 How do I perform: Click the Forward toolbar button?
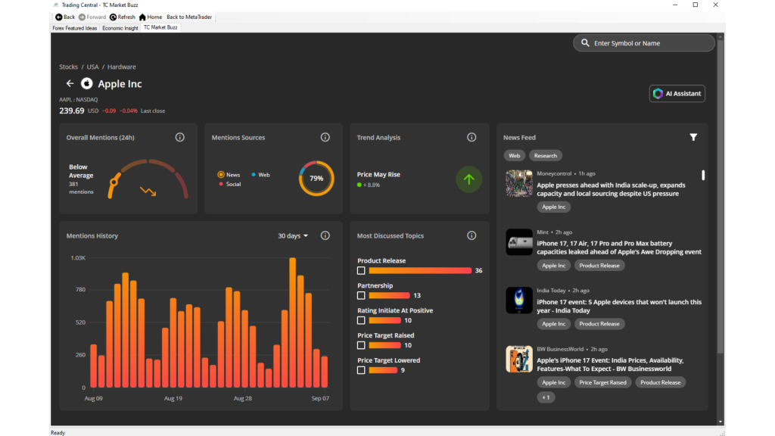[x=92, y=17]
